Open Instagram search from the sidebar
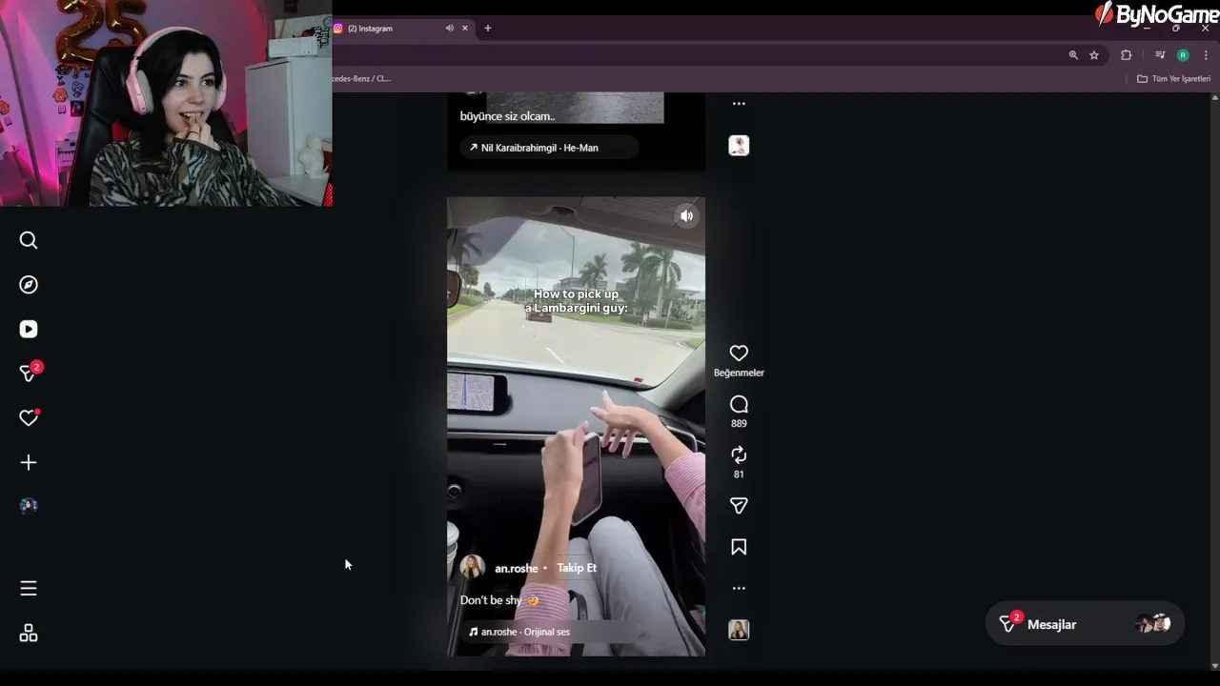The width and height of the screenshot is (1220, 686). pyautogui.click(x=29, y=240)
